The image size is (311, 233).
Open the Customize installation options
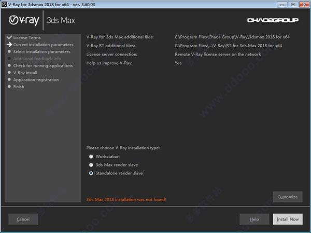coord(287,197)
